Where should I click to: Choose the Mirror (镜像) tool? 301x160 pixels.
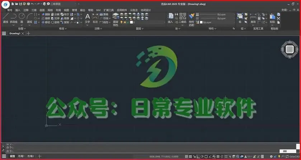pyautogui.click(x=65, y=18)
